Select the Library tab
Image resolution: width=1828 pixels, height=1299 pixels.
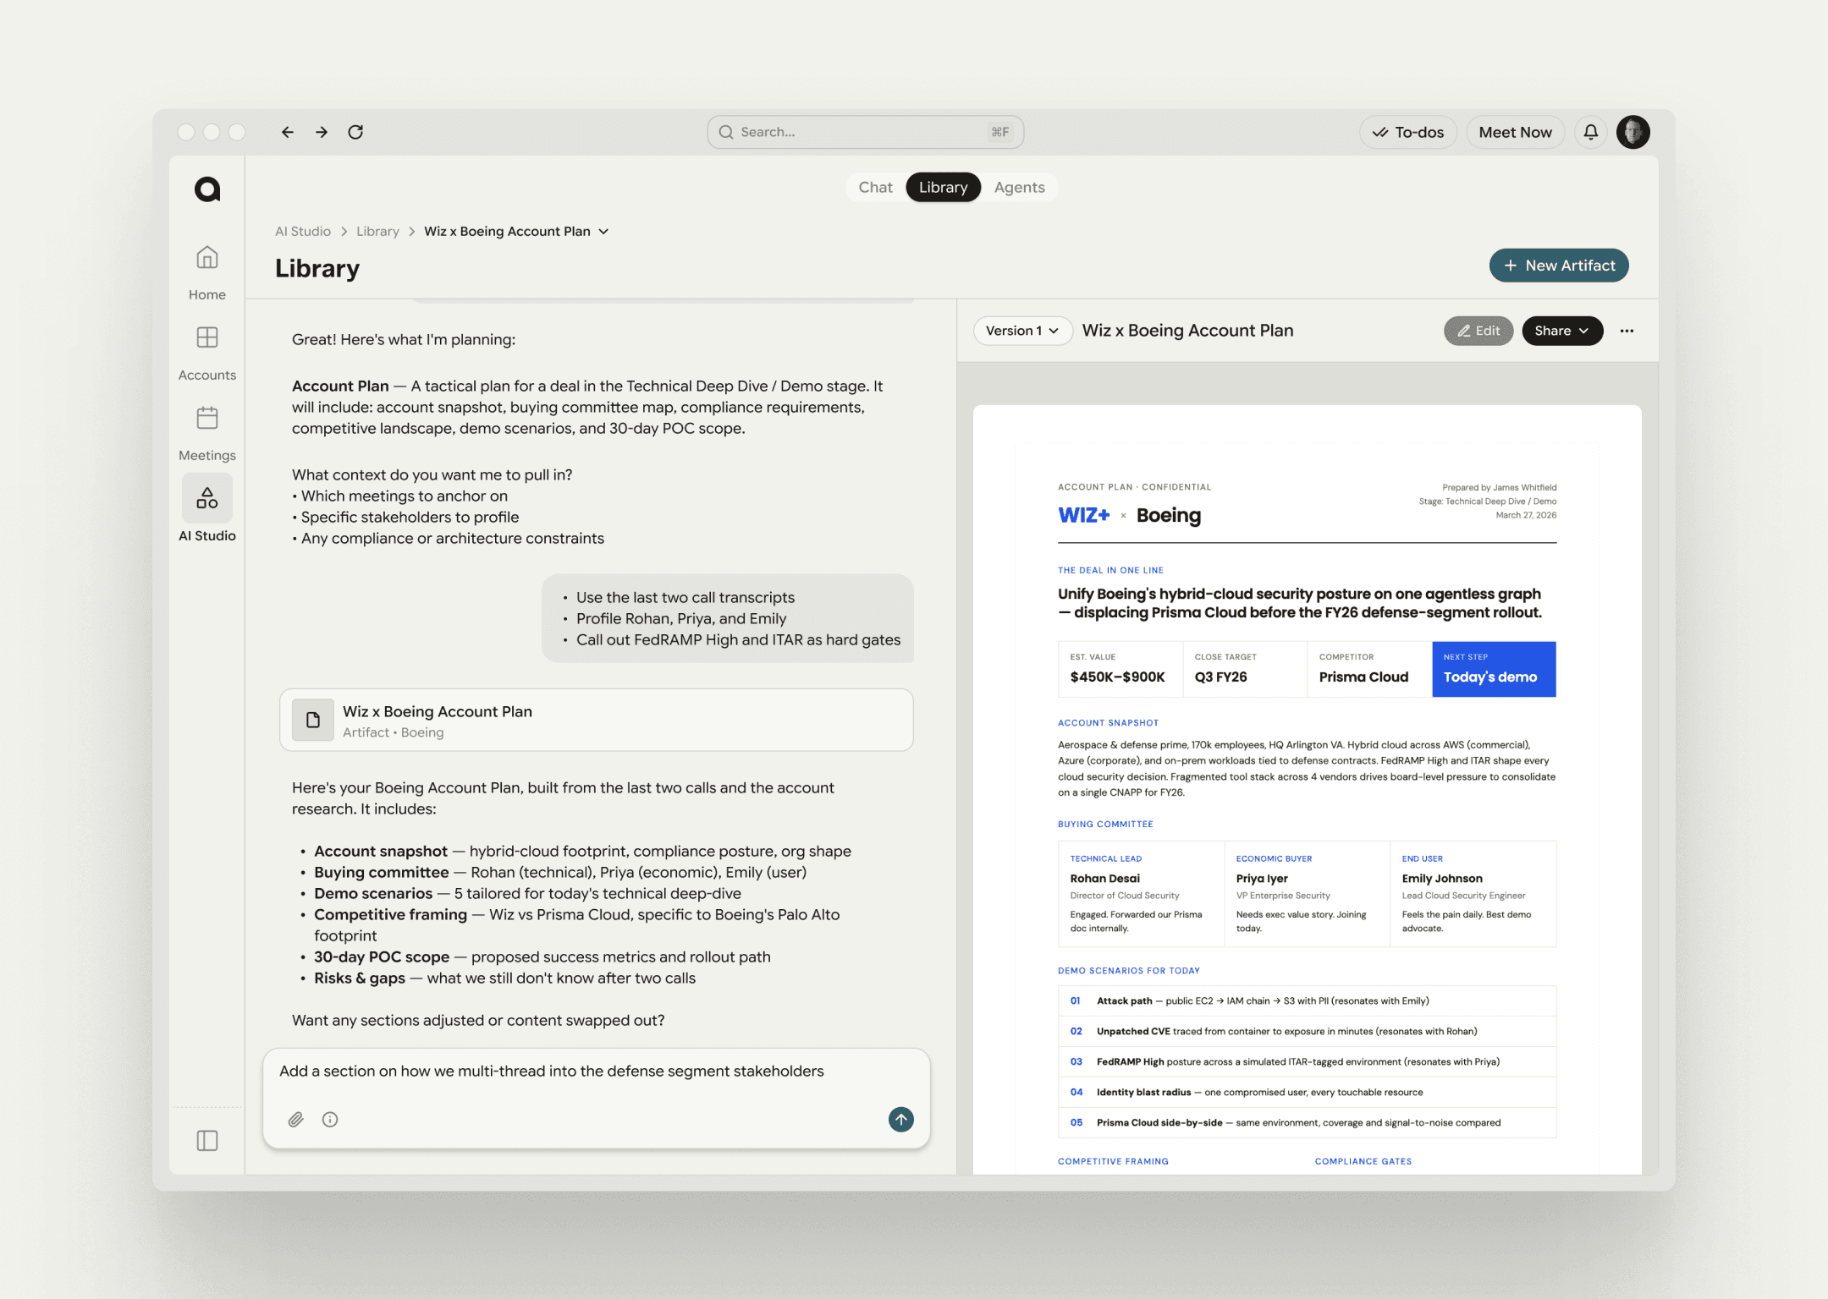943,188
